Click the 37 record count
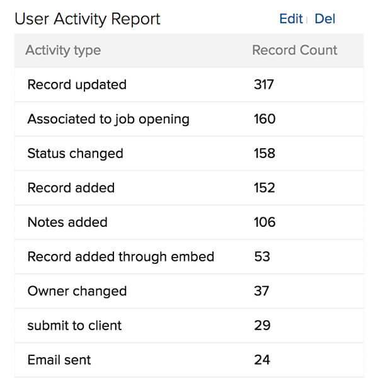The image size is (378, 378). click(x=261, y=291)
